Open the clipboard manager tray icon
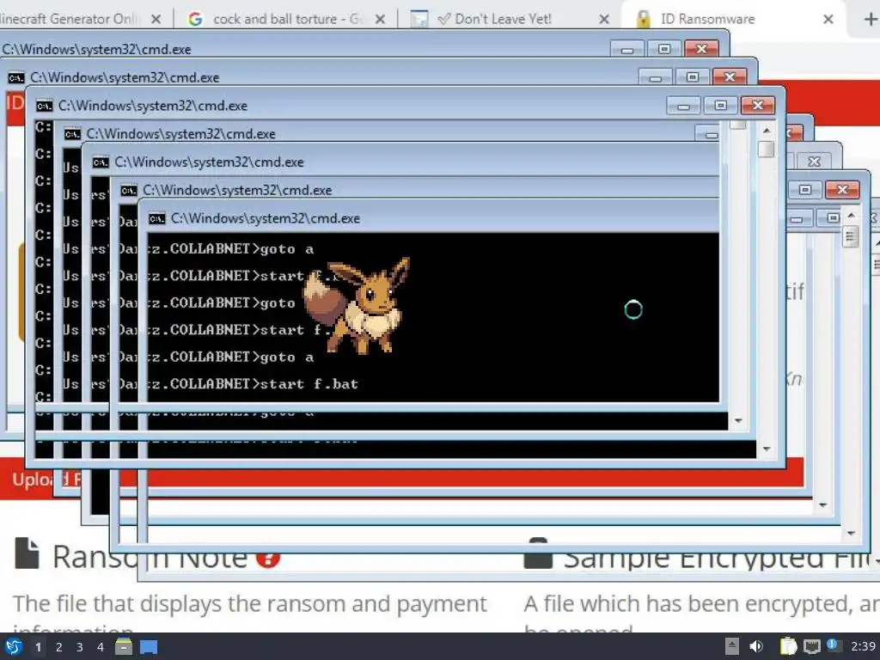Image resolution: width=880 pixels, height=660 pixels. (x=789, y=646)
